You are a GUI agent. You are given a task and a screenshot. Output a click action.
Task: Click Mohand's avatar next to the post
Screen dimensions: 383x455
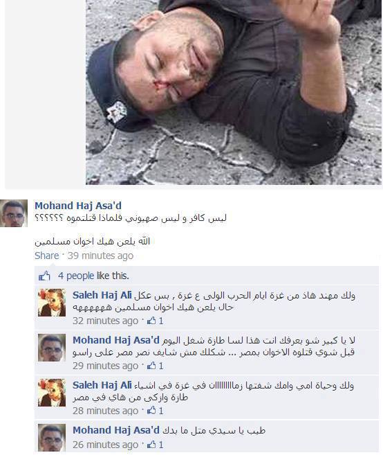pyautogui.click(x=14, y=213)
